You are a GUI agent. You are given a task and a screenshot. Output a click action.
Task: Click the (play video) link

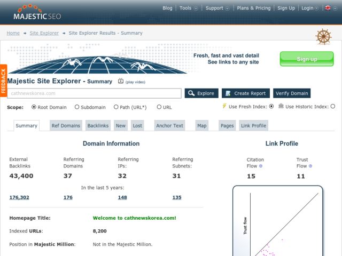point(135,82)
